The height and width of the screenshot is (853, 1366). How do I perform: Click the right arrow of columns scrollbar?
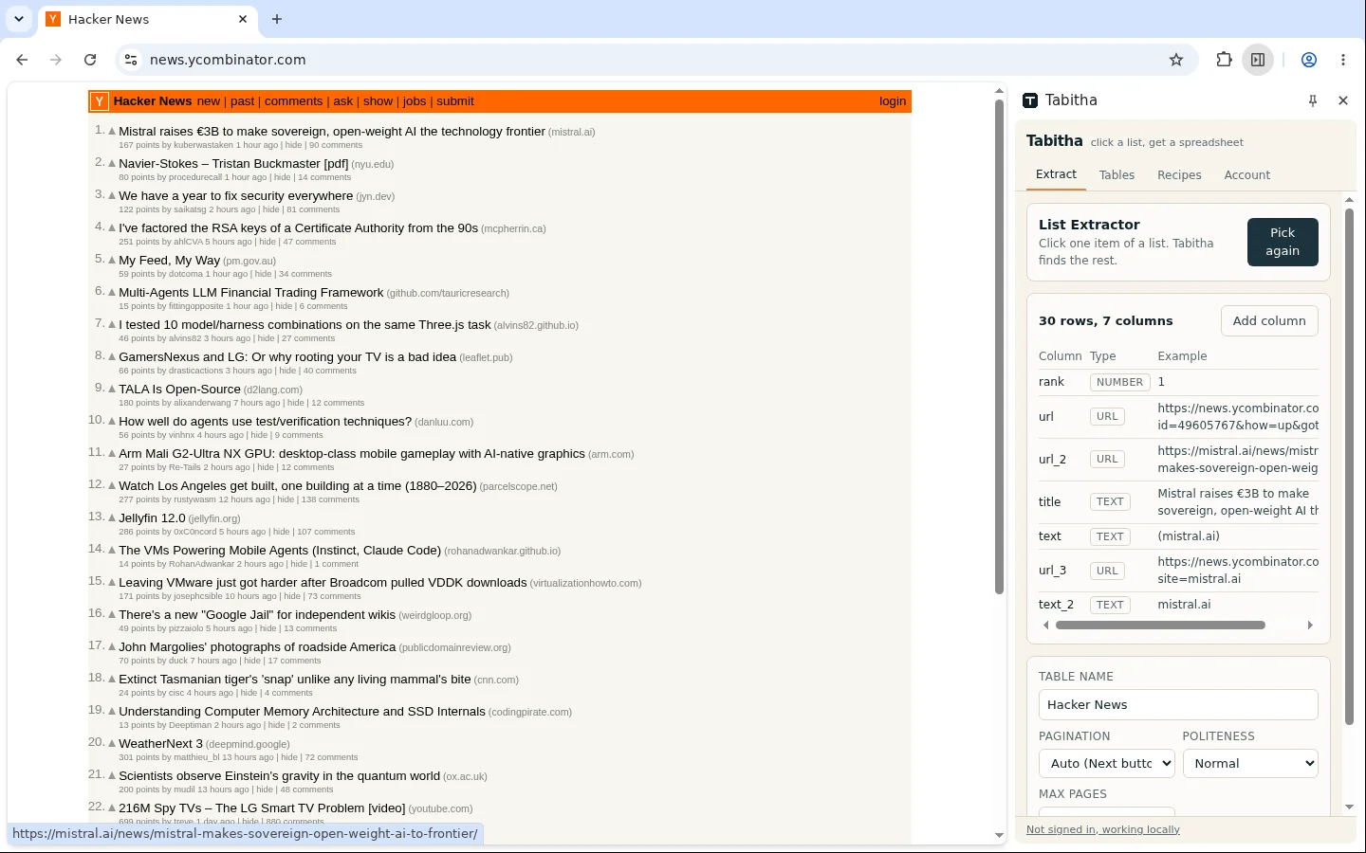tap(1310, 626)
